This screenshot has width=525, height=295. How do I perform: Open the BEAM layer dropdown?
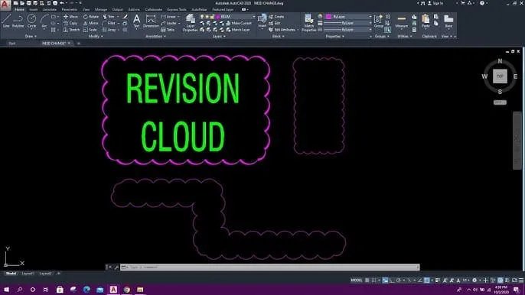coord(253,16)
